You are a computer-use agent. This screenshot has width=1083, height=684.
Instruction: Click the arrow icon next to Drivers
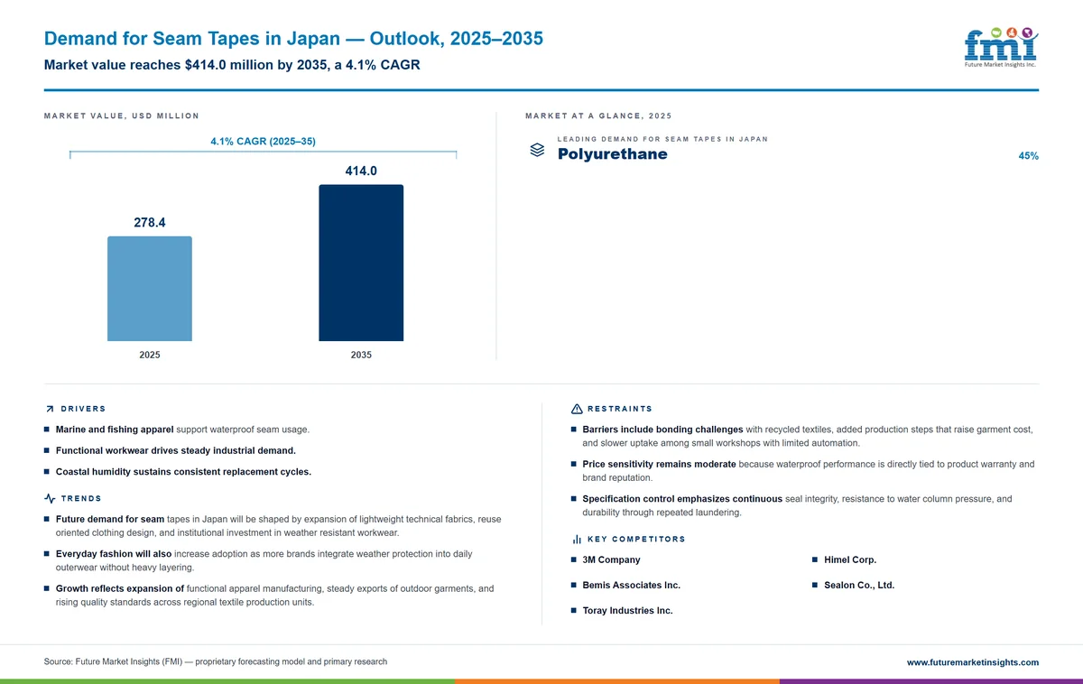(x=50, y=409)
